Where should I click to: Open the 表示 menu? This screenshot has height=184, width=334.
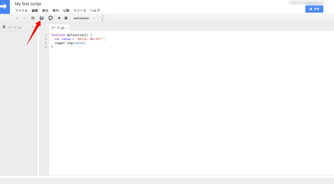coord(45,10)
